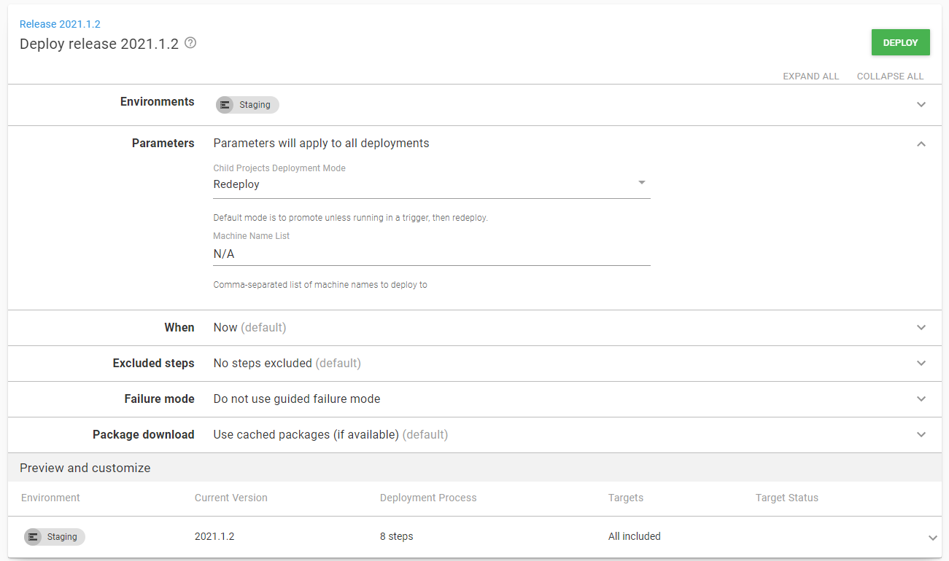Select the 2021.1.2 current version cell
The image size is (949, 561).
coord(215,536)
